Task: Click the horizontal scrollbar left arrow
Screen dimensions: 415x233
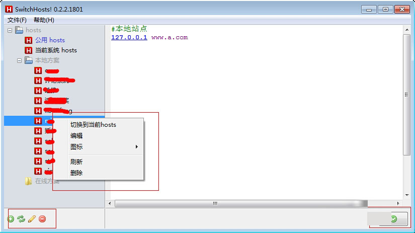Action: (x=110, y=203)
